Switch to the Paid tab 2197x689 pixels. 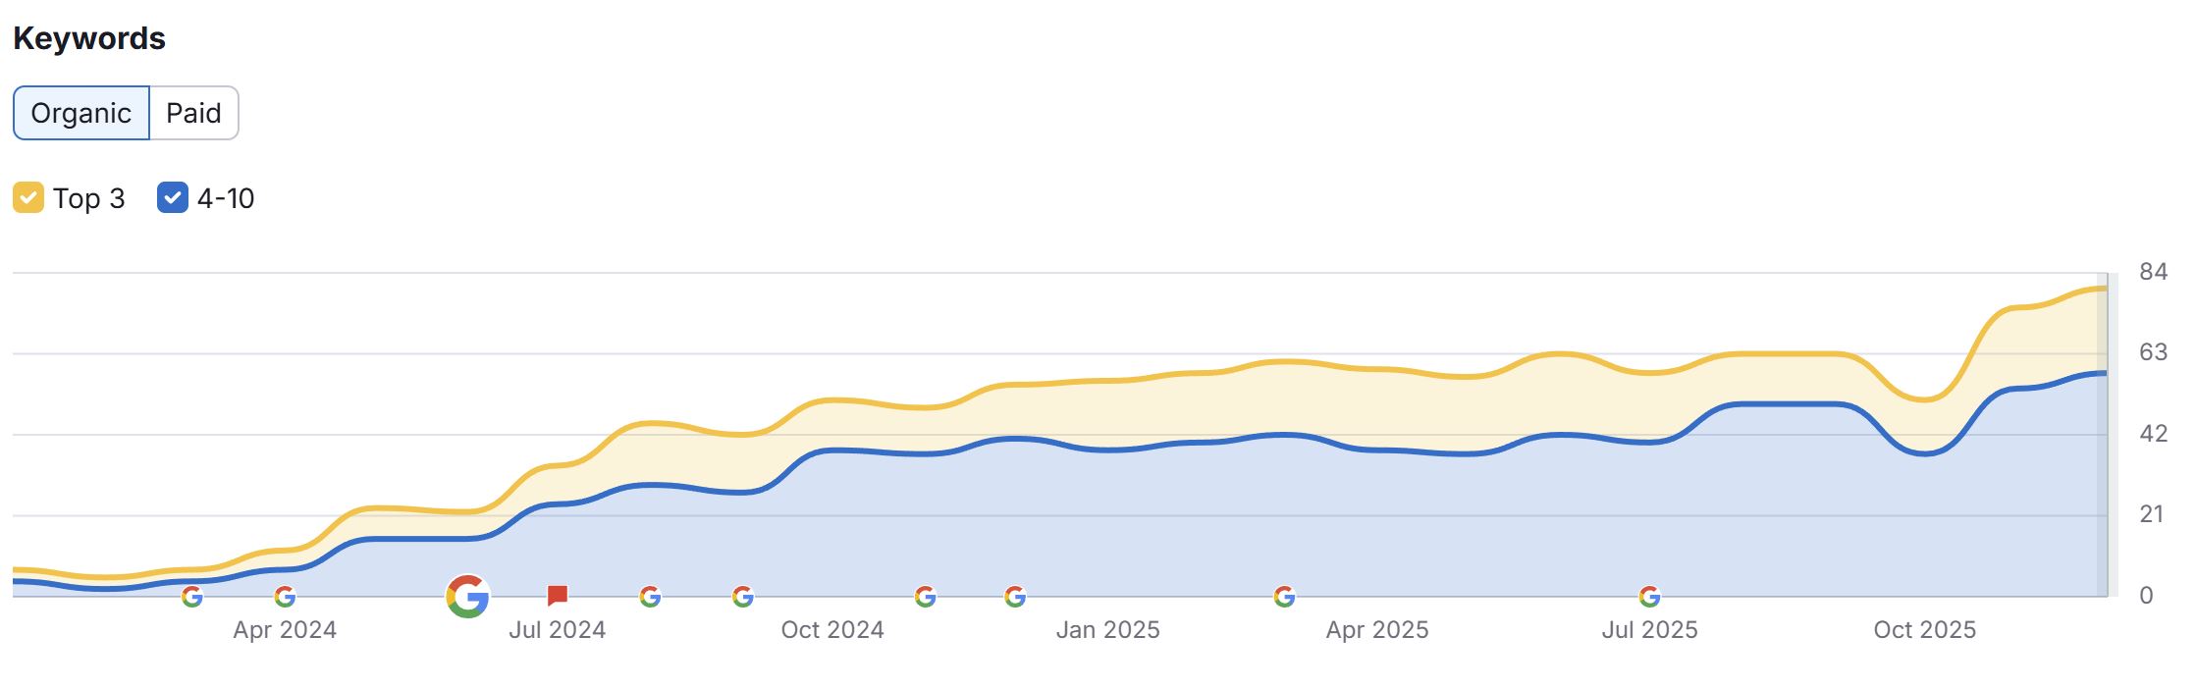coord(193,113)
